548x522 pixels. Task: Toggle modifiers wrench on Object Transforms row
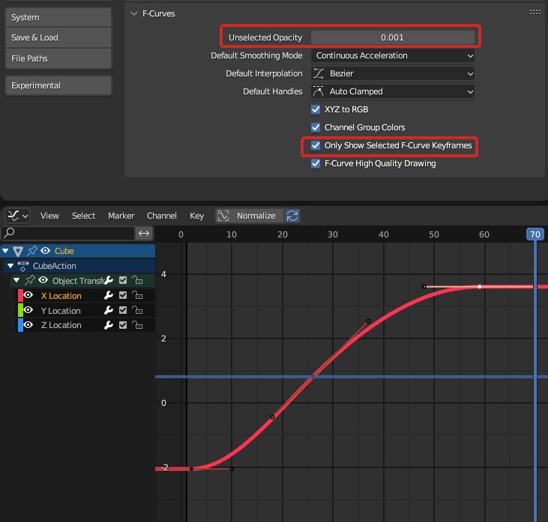tap(109, 280)
